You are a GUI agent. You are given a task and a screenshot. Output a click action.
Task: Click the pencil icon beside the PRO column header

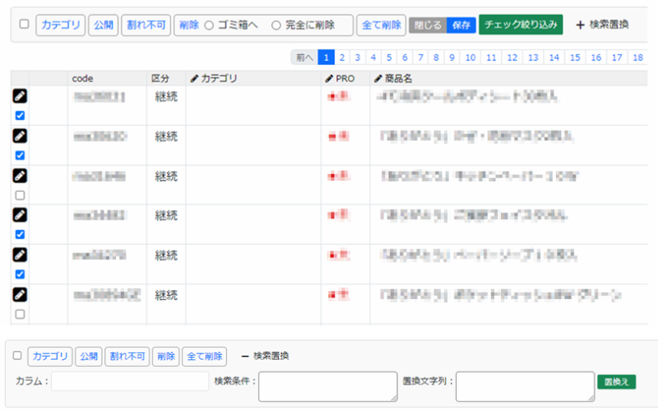[x=329, y=78]
